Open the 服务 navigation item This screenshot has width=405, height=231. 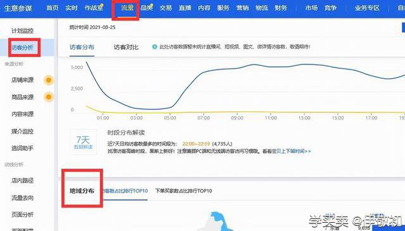223,8
